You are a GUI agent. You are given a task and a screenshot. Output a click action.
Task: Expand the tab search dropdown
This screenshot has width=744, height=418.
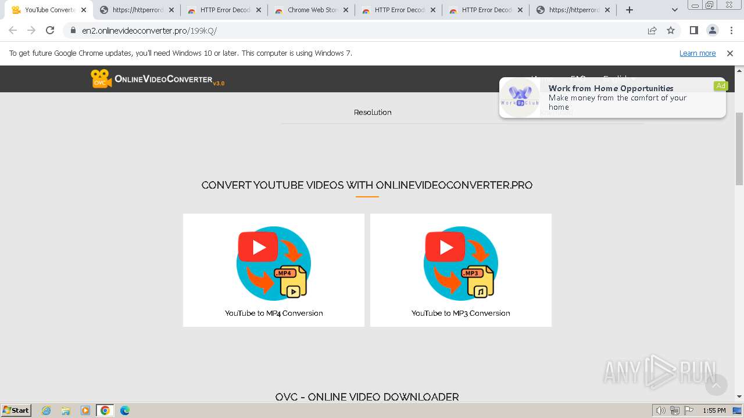(x=674, y=10)
